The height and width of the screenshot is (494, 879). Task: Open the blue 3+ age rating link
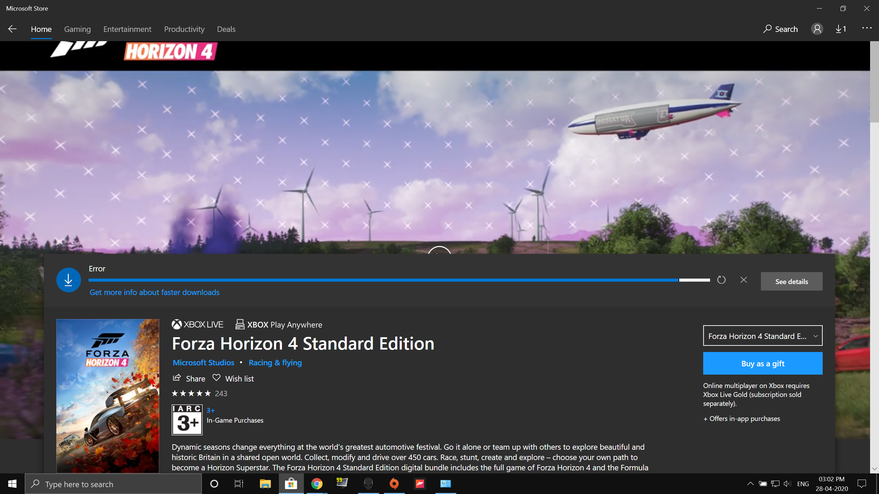coord(210,410)
